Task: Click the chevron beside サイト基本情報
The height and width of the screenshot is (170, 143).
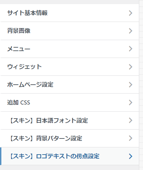Action: click(x=131, y=13)
